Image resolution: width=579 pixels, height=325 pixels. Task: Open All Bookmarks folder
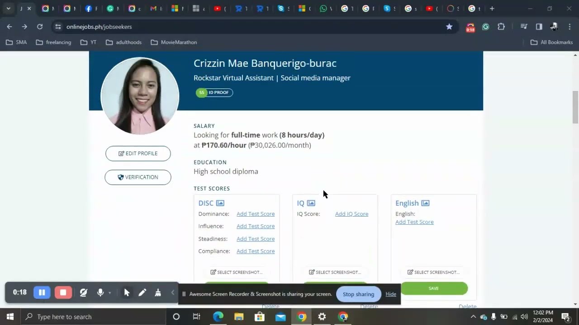552,42
